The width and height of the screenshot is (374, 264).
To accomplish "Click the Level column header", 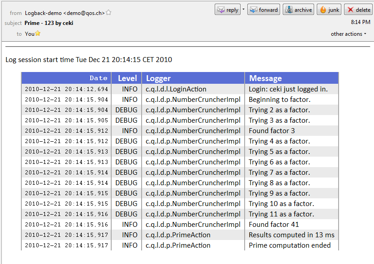I will point(127,78).
